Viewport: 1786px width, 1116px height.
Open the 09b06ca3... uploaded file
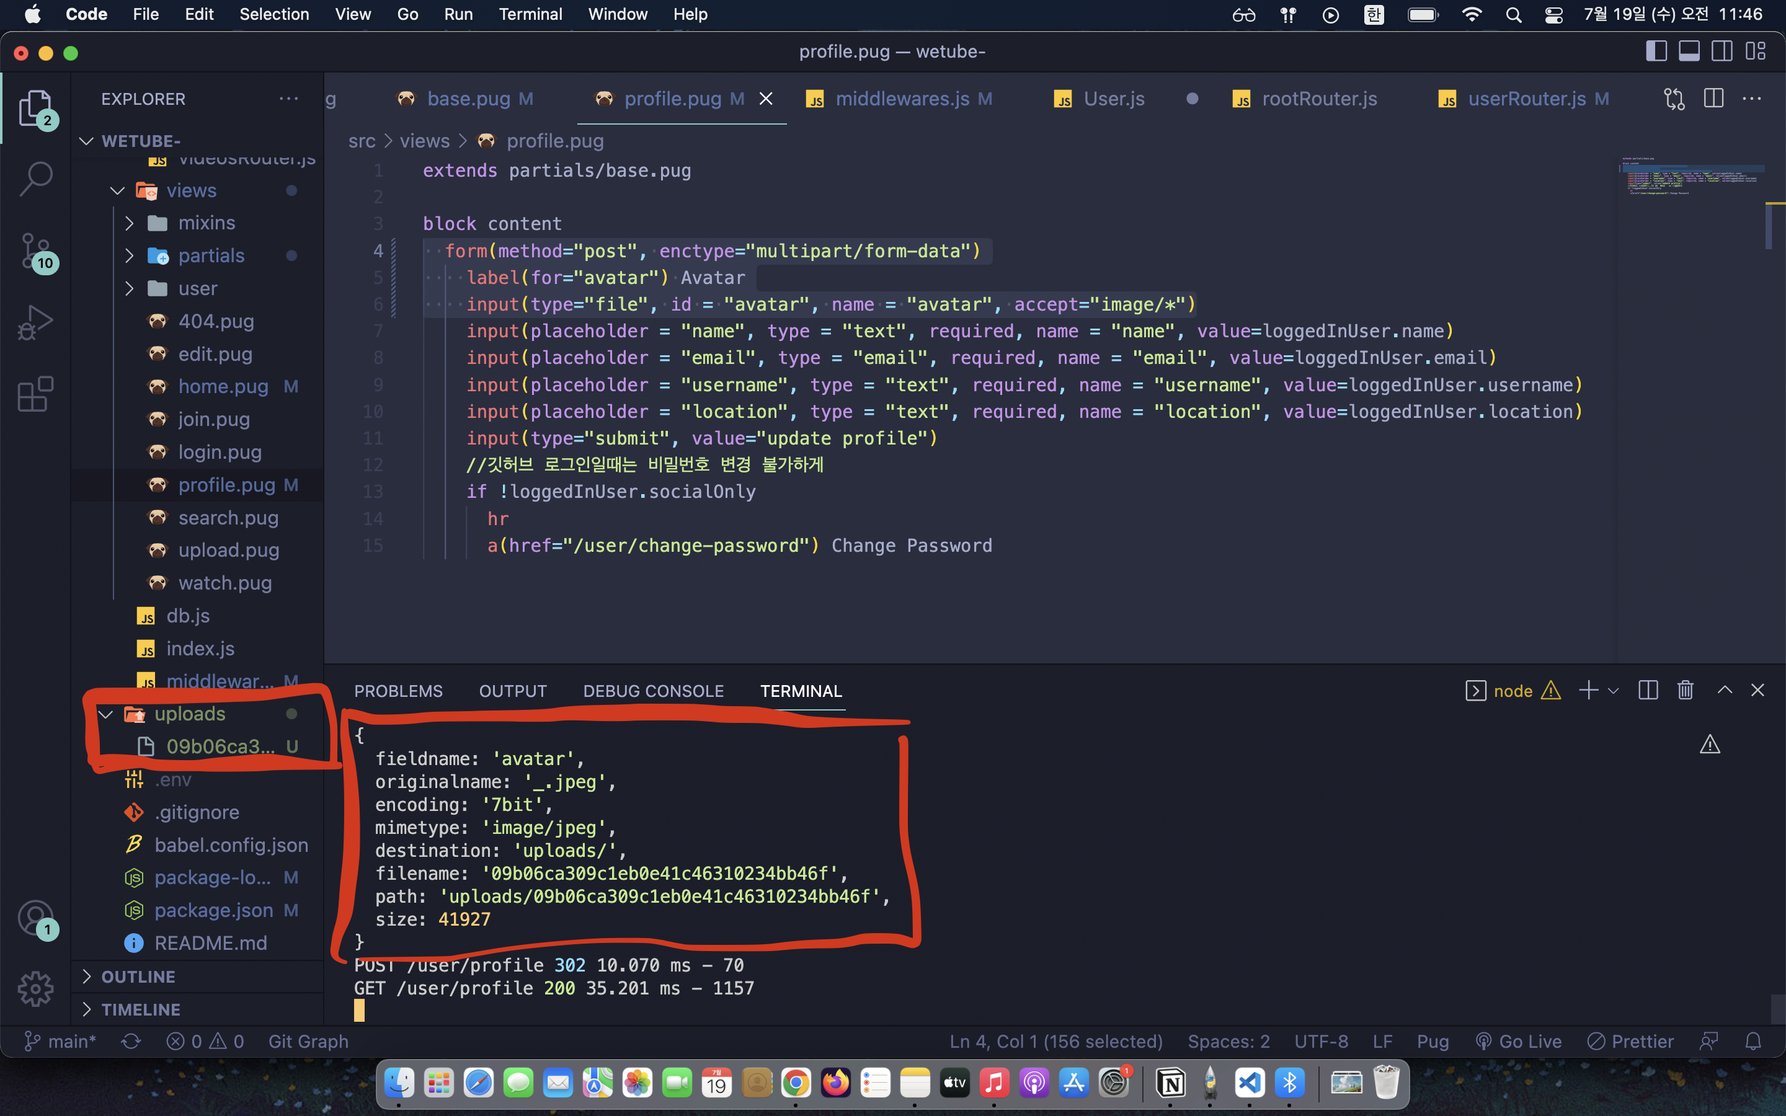click(220, 746)
